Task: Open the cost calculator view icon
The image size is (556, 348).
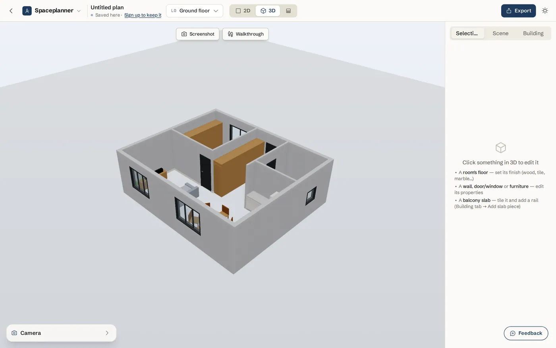Action: [x=288, y=11]
